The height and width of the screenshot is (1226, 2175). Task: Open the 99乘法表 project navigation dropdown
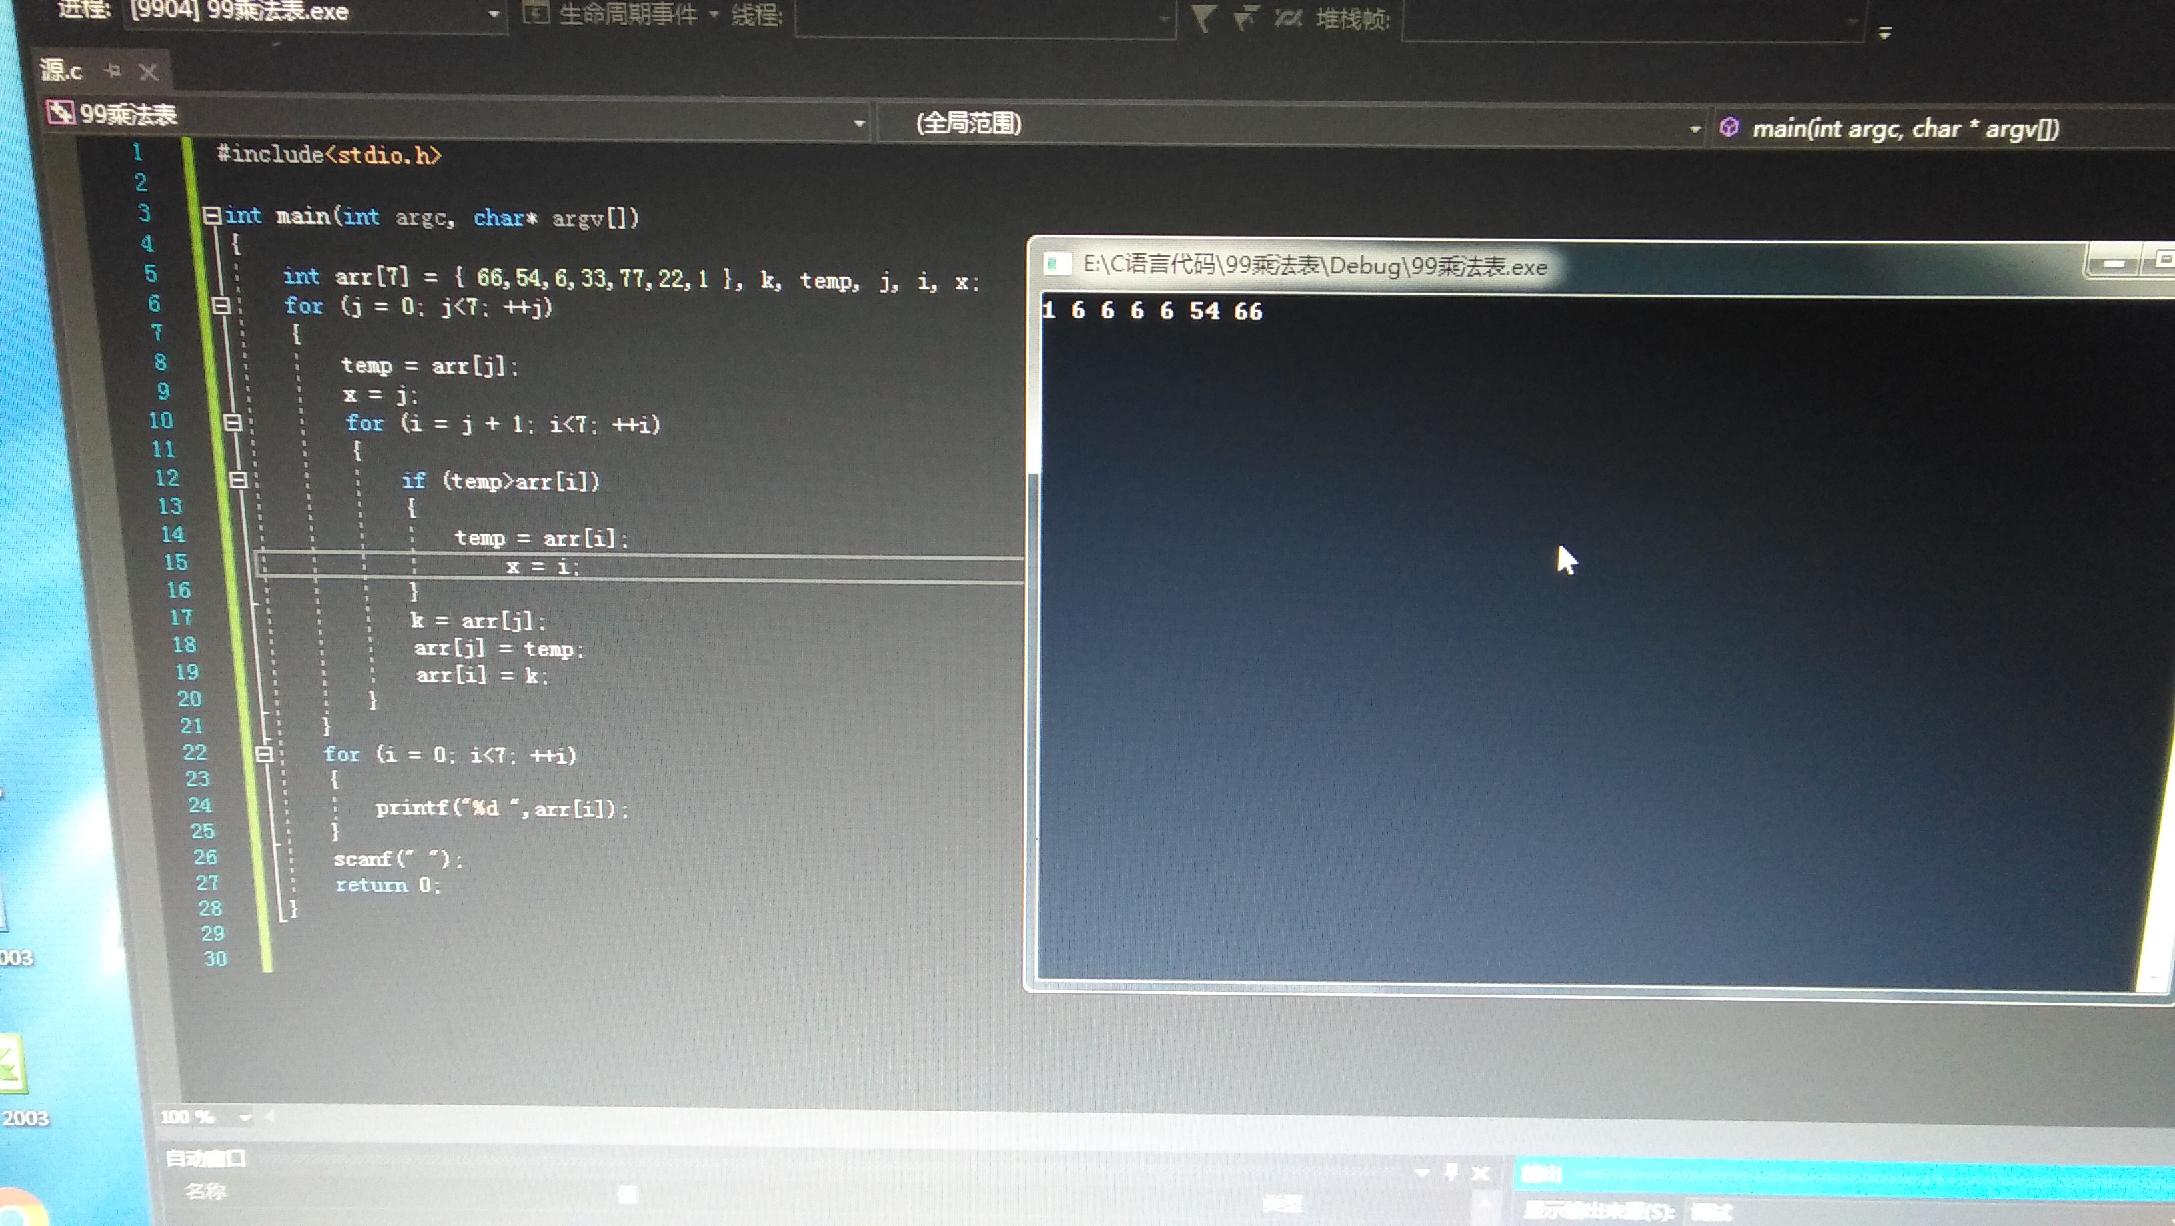click(x=858, y=123)
